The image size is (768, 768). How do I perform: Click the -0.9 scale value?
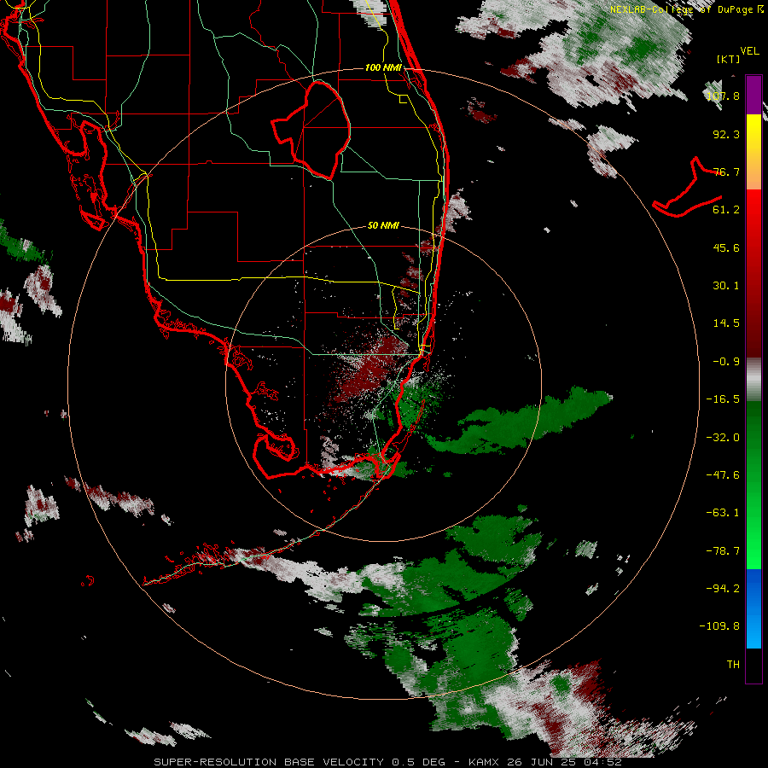[x=726, y=362]
